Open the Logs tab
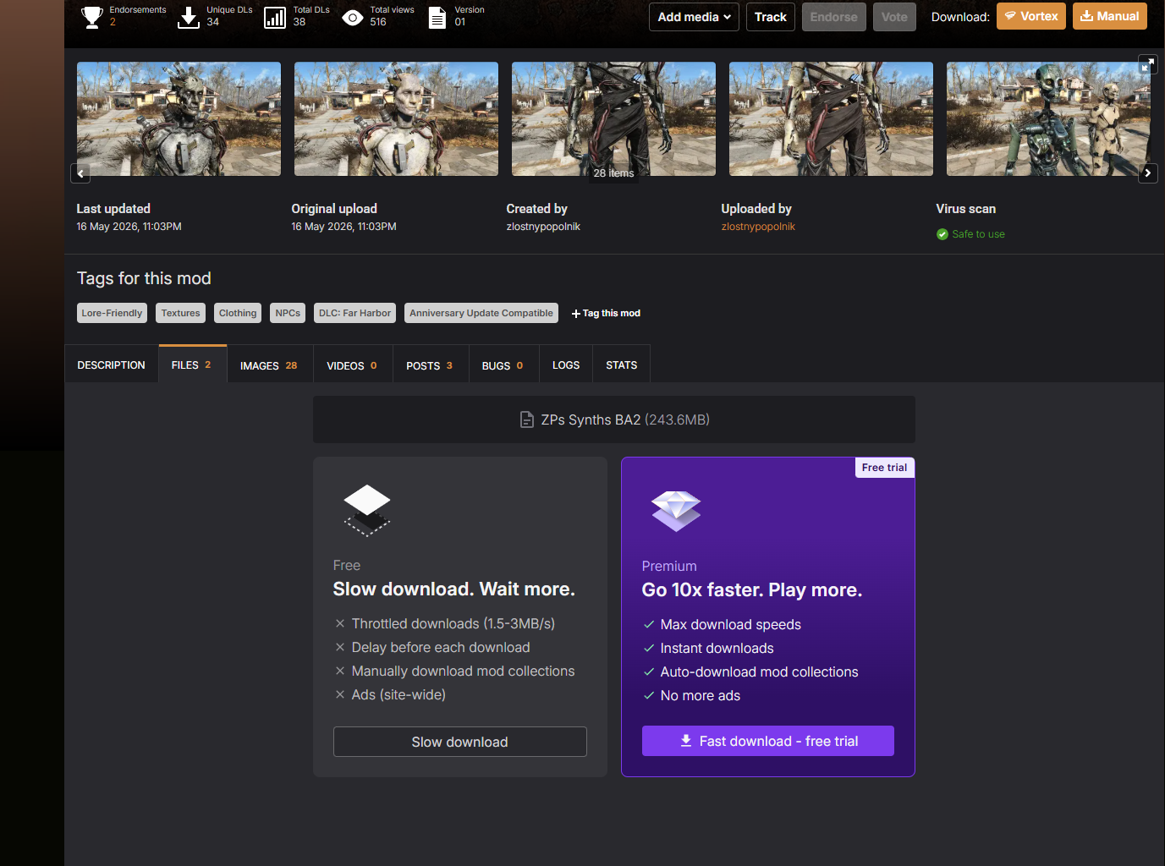This screenshot has width=1165, height=866. pyautogui.click(x=566, y=365)
